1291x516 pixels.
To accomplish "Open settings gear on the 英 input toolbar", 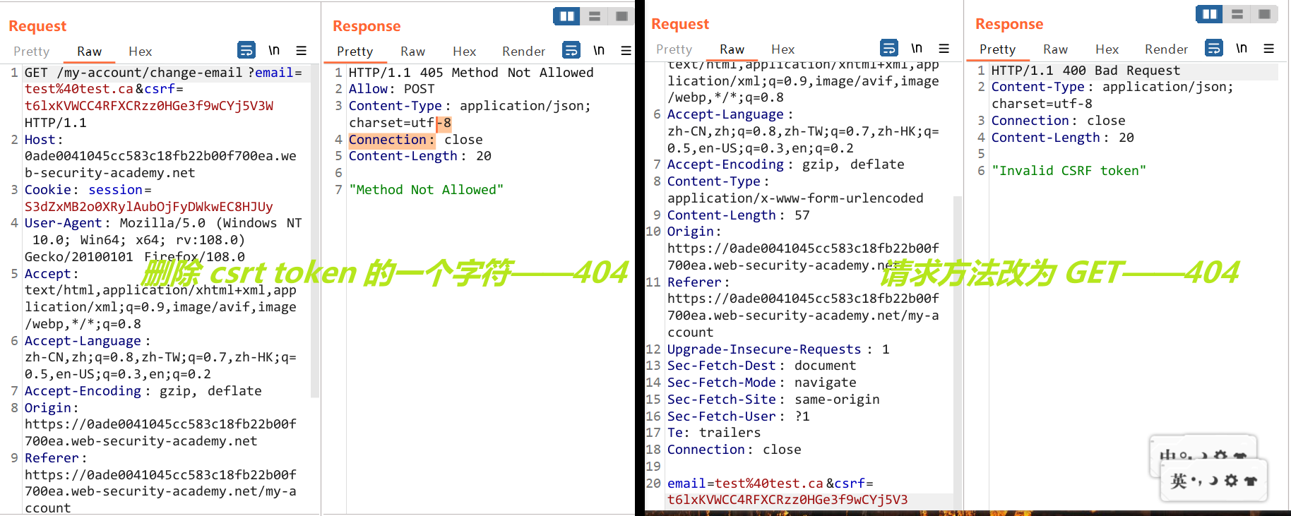I will [1232, 481].
